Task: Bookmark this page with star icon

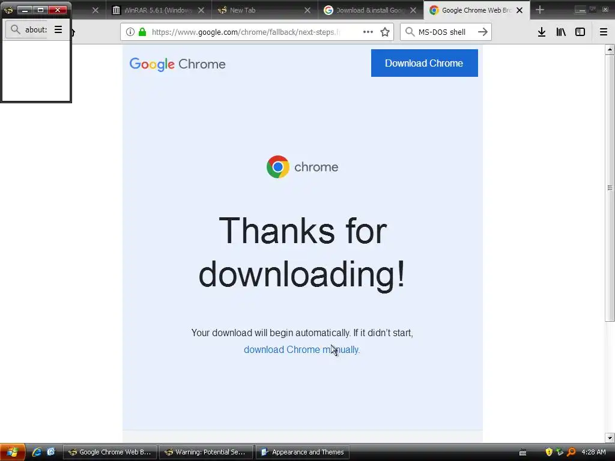Action: 385,32
